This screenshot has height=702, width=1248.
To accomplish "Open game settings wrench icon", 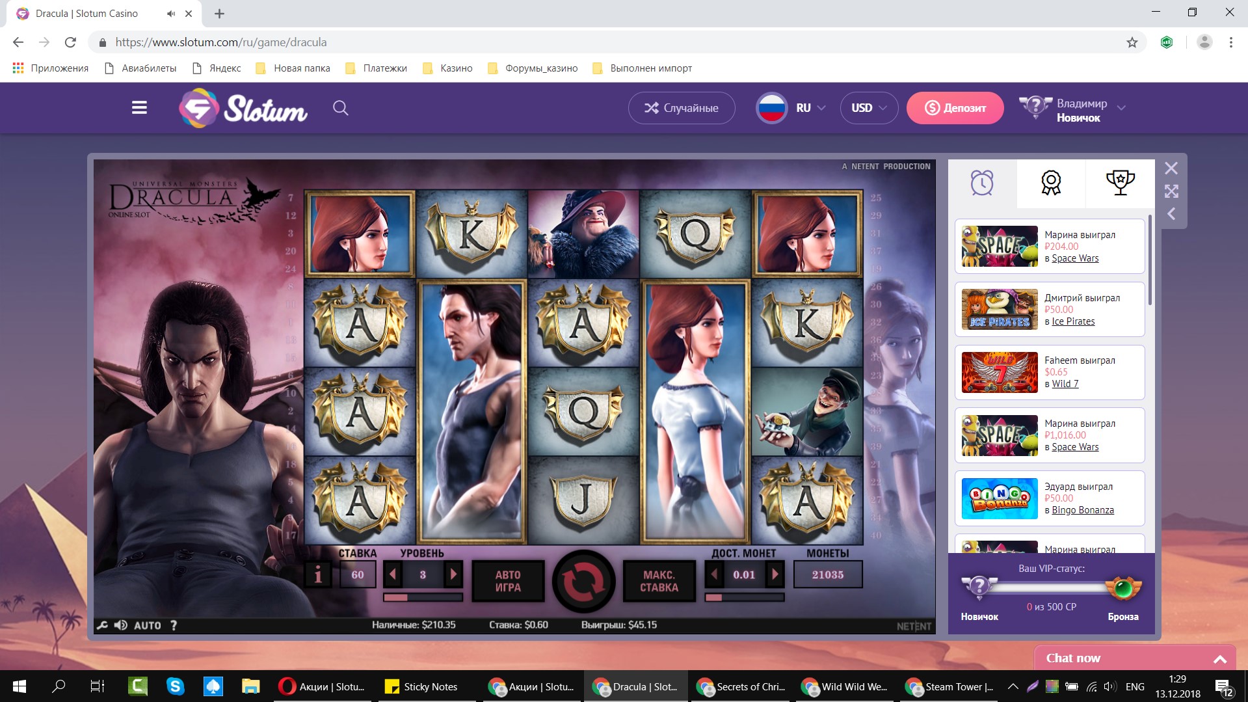I will coord(102,625).
